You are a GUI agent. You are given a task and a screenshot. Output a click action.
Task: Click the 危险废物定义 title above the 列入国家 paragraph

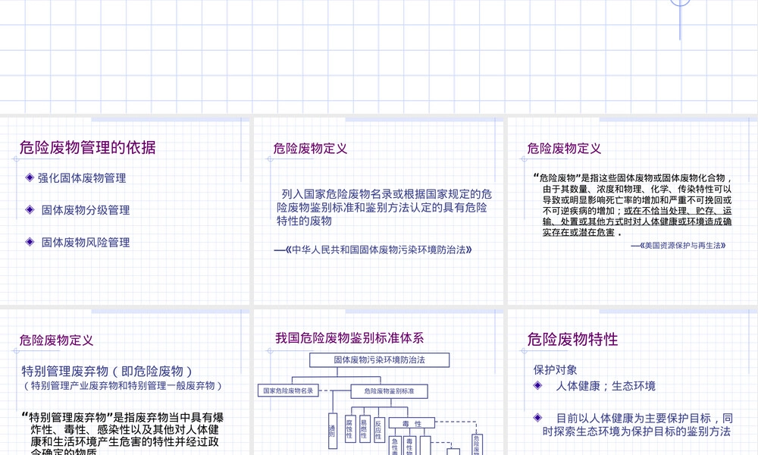[x=310, y=149]
